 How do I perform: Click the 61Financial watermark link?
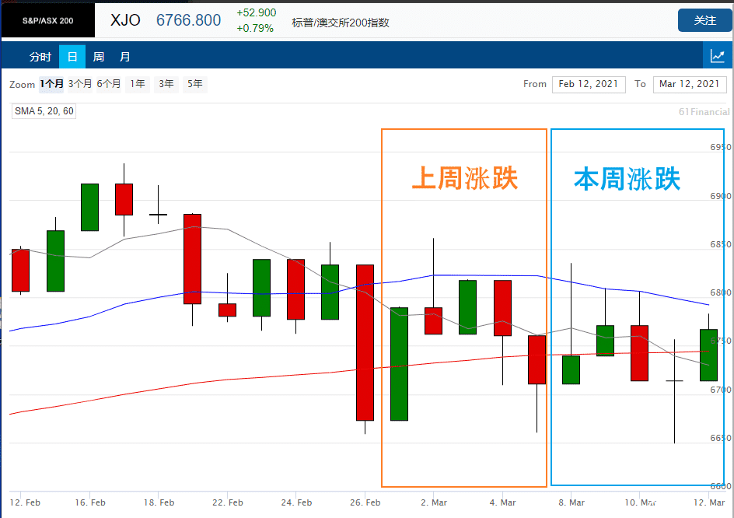[x=704, y=112]
